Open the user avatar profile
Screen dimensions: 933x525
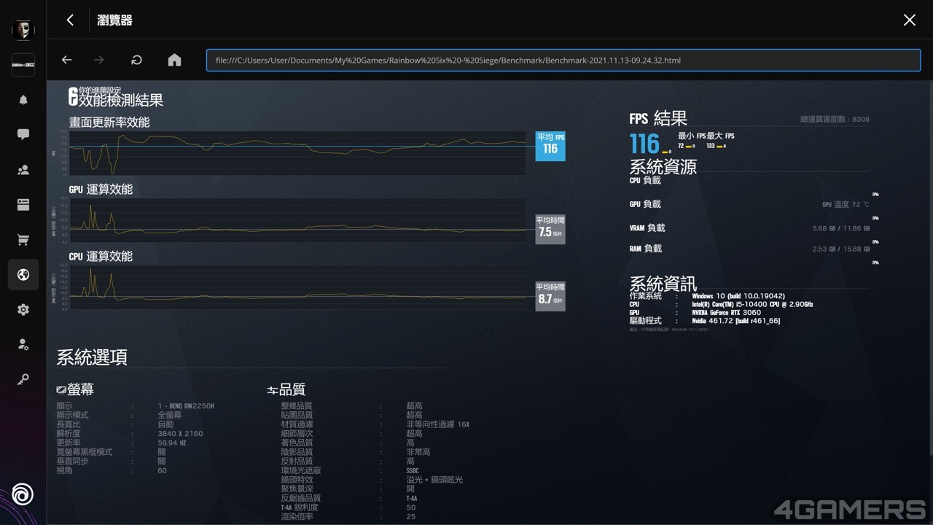coord(23,30)
